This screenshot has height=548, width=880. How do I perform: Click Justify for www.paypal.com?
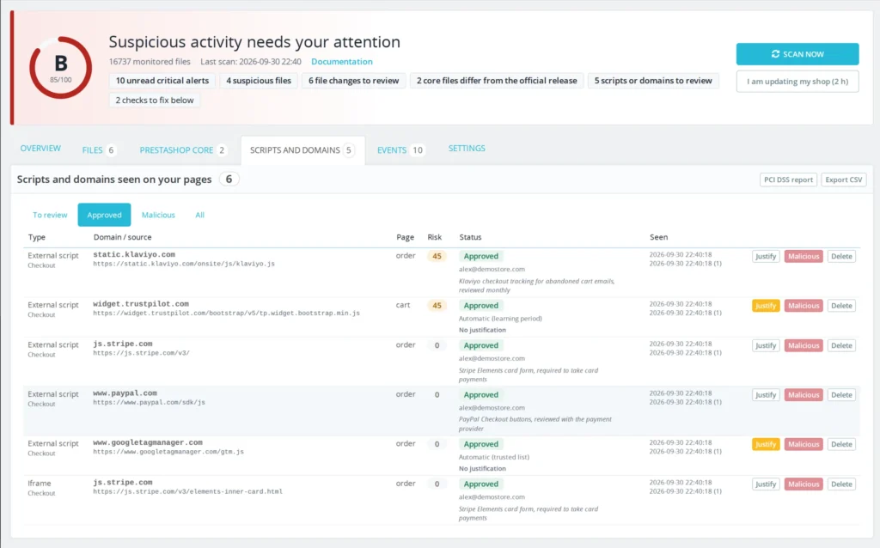pyautogui.click(x=766, y=395)
